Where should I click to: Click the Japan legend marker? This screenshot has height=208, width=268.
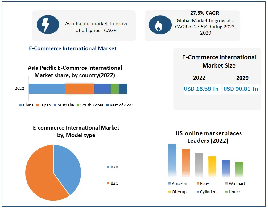click(38, 105)
